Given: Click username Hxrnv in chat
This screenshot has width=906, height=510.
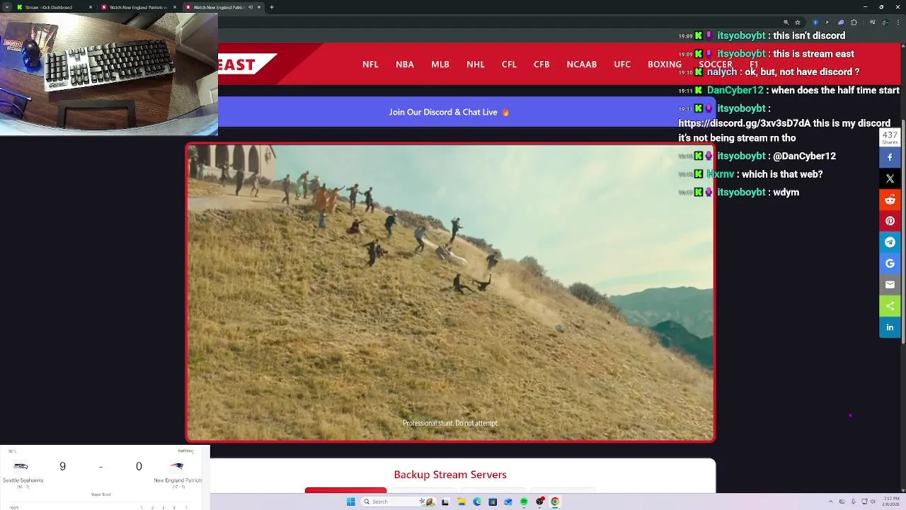Looking at the screenshot, I should [x=720, y=174].
